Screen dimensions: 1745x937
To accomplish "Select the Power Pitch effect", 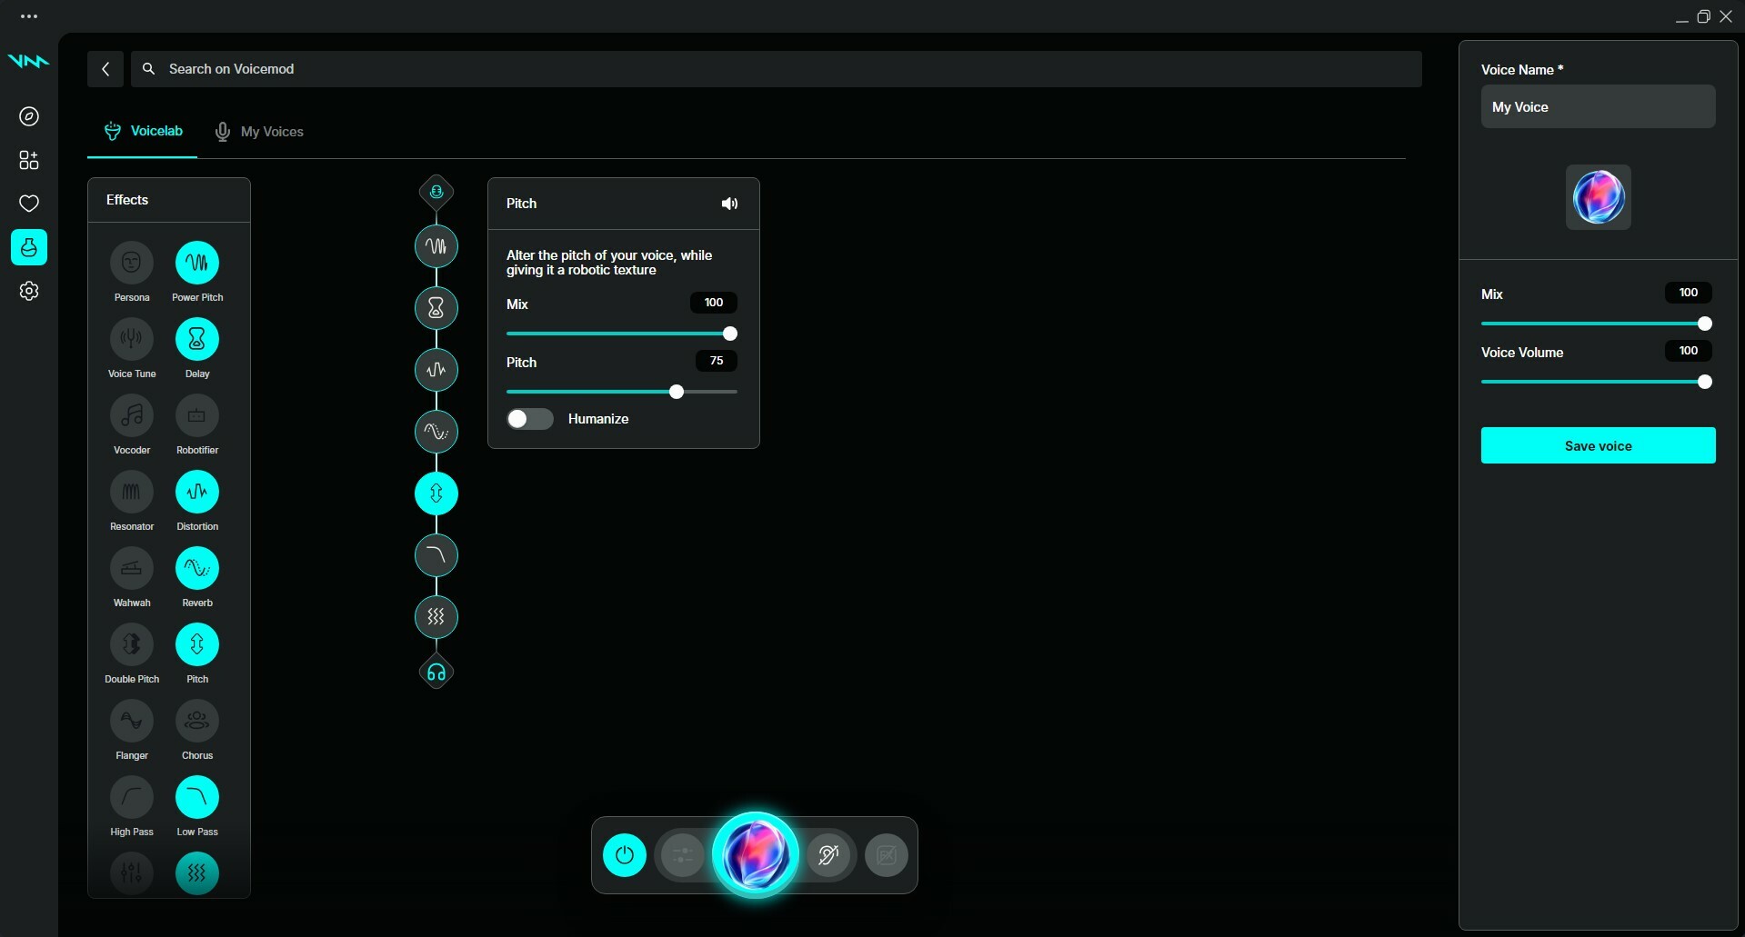I will pyautogui.click(x=196, y=264).
